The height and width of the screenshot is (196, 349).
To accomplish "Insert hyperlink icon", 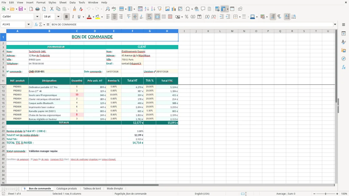I will (197, 9).
